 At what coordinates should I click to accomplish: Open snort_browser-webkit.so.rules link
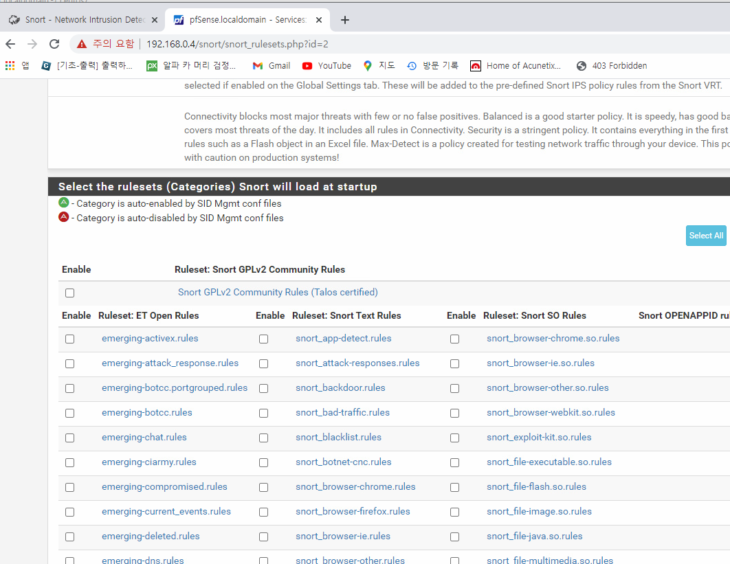pyautogui.click(x=551, y=412)
